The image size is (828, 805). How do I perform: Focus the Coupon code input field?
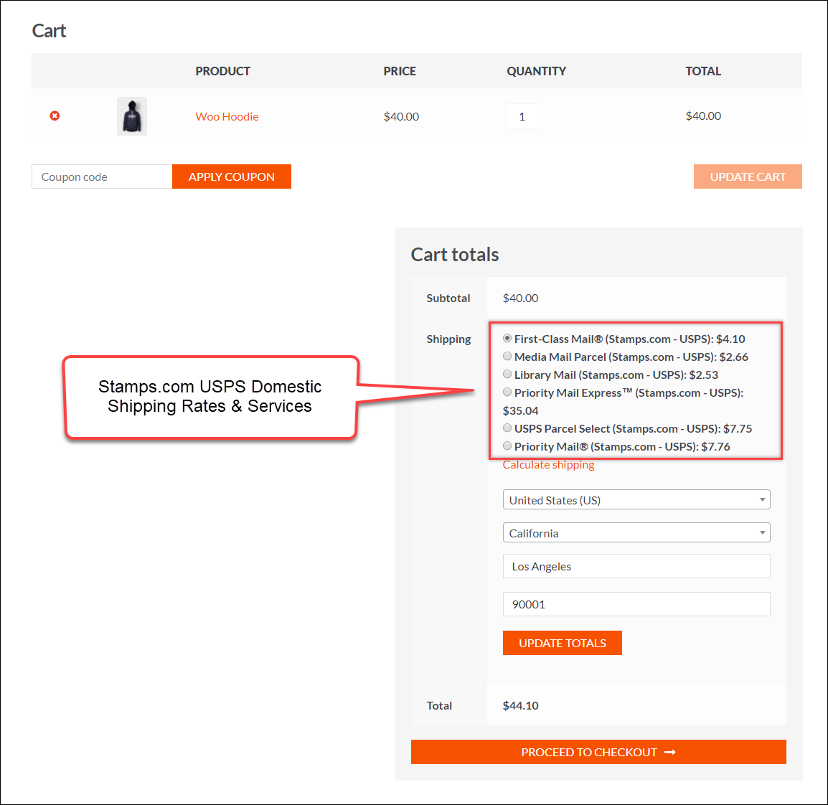pos(102,176)
